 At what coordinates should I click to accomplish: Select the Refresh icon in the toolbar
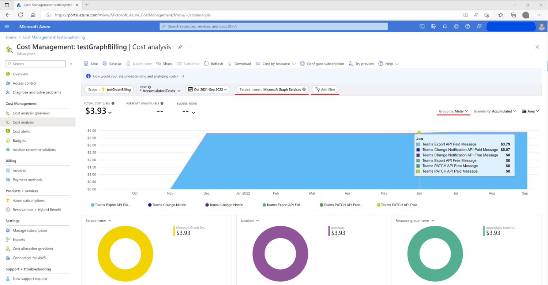tap(206, 63)
